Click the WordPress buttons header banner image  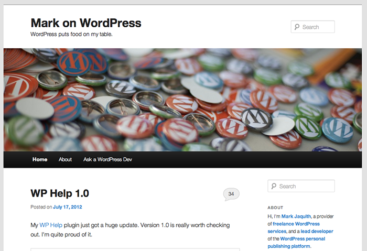pos(182,100)
